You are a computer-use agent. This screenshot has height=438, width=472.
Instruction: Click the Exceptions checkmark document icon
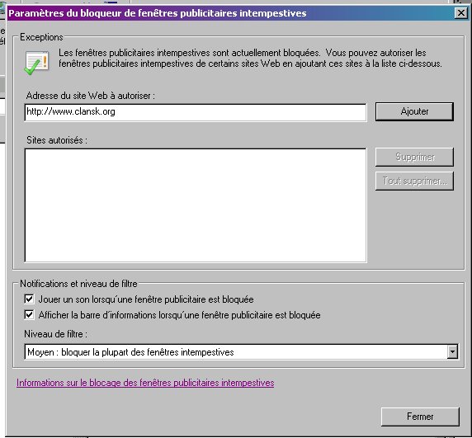(x=36, y=63)
